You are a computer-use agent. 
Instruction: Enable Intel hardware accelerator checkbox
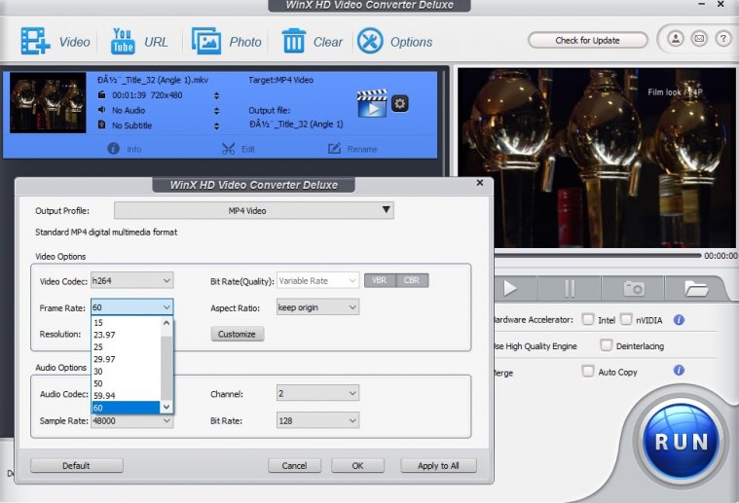tap(588, 319)
